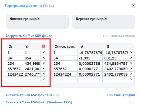Select Y cell 2746,77
Screen dimensions: 141x109
[x=32, y=74]
